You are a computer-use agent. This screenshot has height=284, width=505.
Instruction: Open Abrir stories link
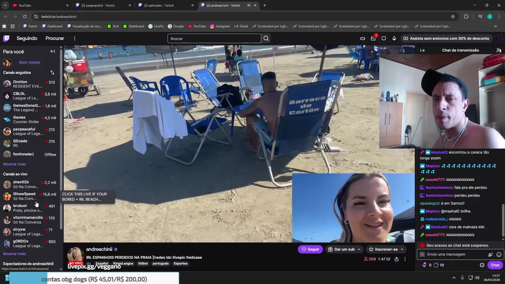[29, 62]
